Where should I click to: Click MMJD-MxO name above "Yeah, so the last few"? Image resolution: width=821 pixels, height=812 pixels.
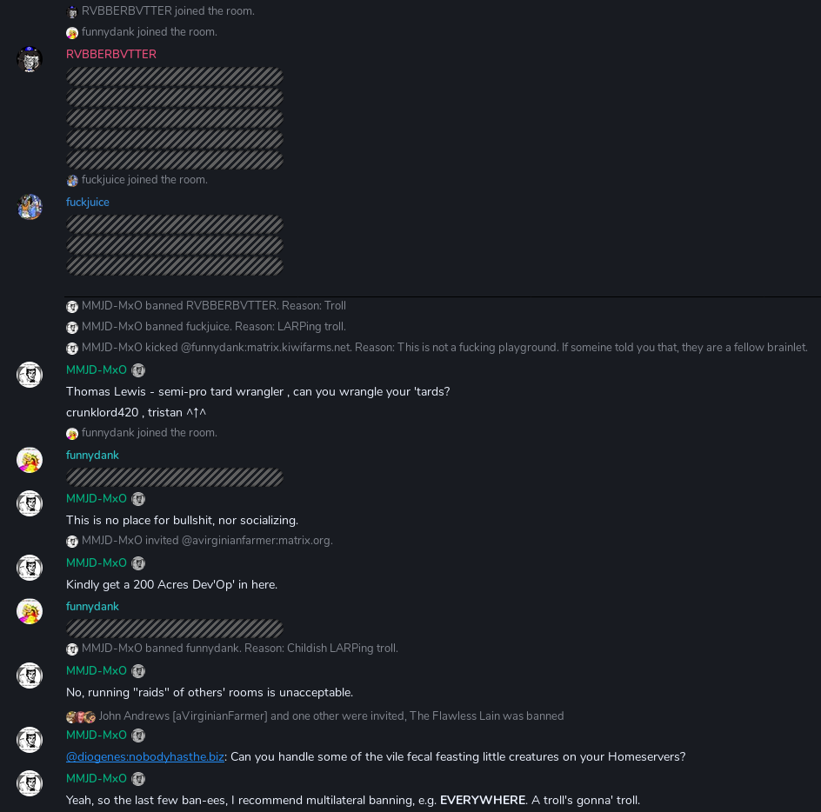[x=97, y=778]
